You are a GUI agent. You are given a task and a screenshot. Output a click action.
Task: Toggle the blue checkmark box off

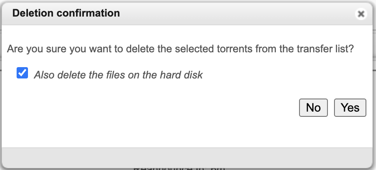(22, 73)
